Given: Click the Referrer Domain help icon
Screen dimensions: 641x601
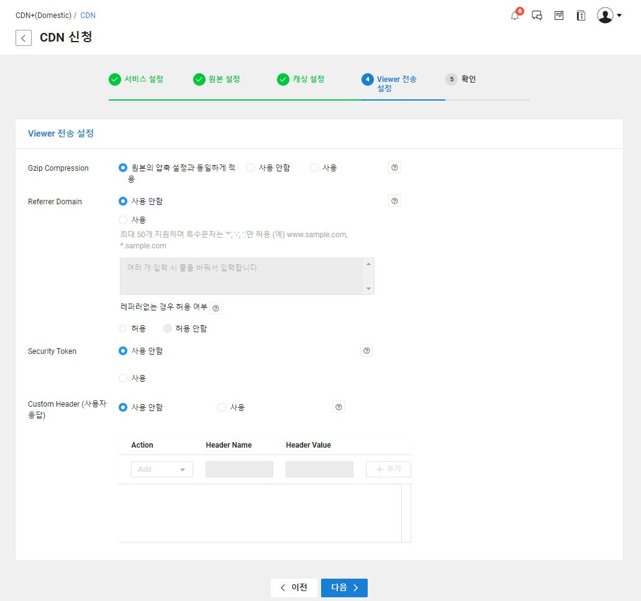Looking at the screenshot, I should (394, 201).
